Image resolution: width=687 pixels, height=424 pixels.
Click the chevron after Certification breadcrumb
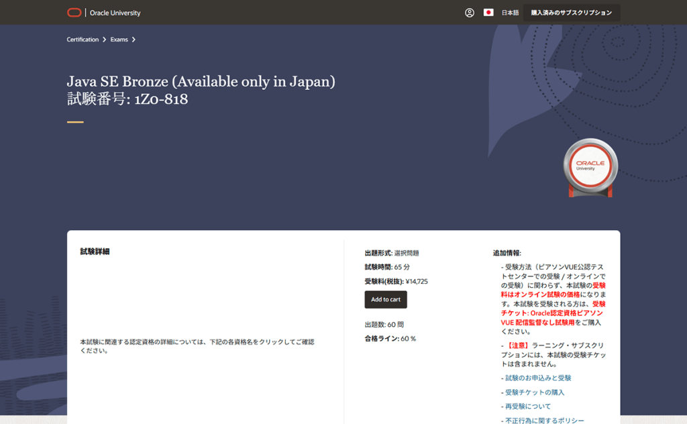tap(105, 40)
